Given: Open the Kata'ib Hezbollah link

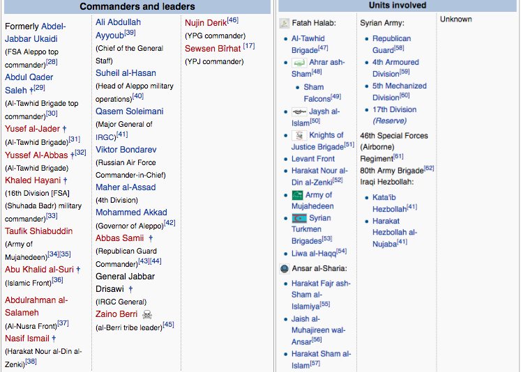Looking at the screenshot, I should coord(389,203).
